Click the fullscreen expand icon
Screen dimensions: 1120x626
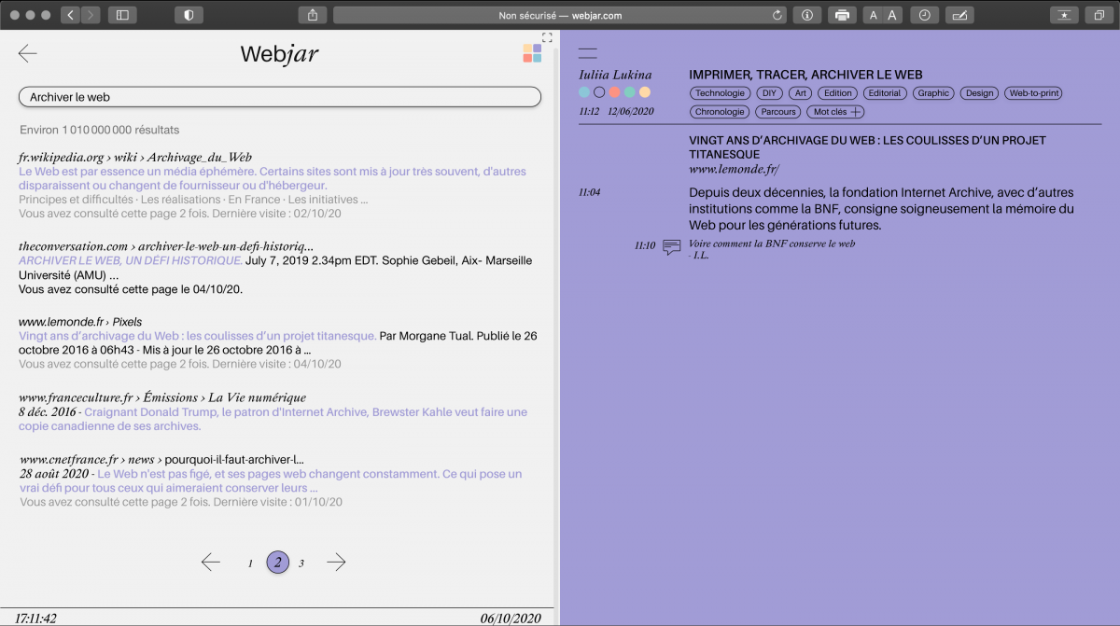(x=548, y=38)
